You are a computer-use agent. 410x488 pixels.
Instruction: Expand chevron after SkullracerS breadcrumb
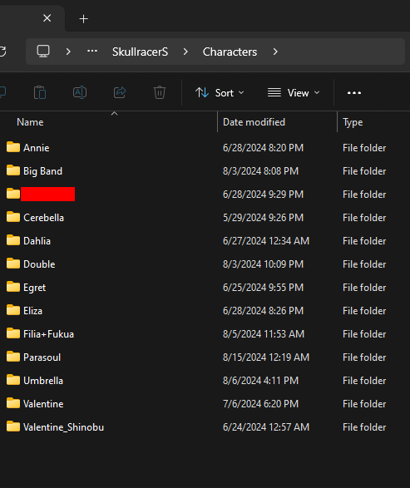pos(185,52)
